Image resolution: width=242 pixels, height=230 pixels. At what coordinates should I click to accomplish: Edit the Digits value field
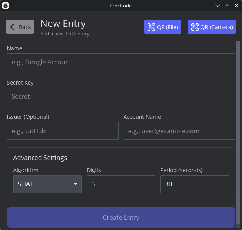[121, 184]
